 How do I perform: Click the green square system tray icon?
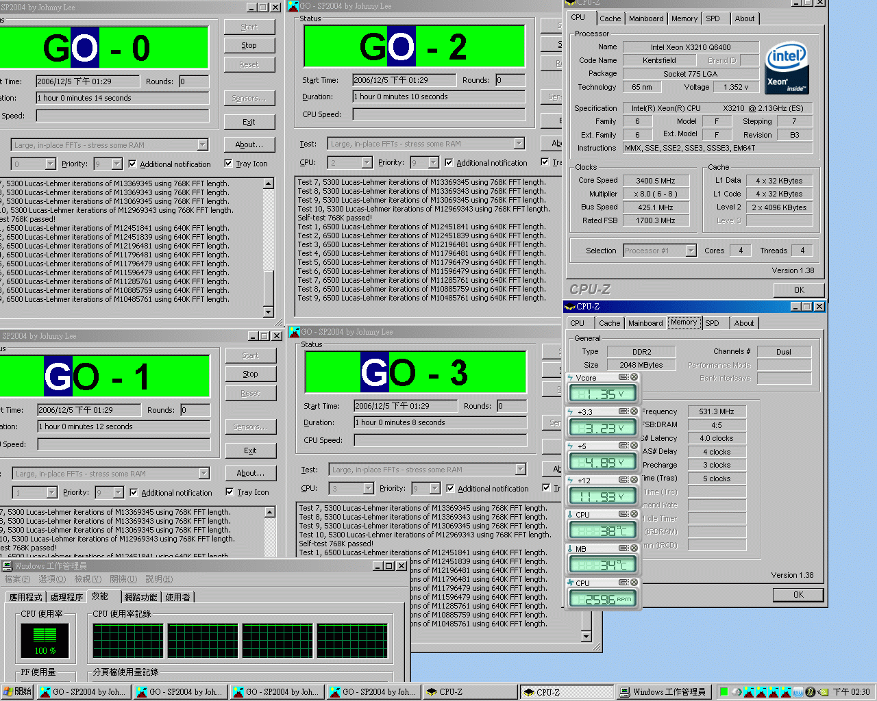[723, 692]
